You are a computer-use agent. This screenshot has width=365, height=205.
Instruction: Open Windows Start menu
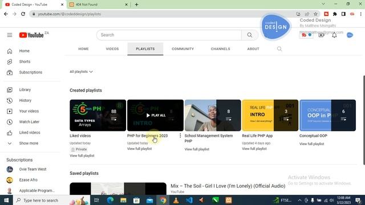point(6,200)
